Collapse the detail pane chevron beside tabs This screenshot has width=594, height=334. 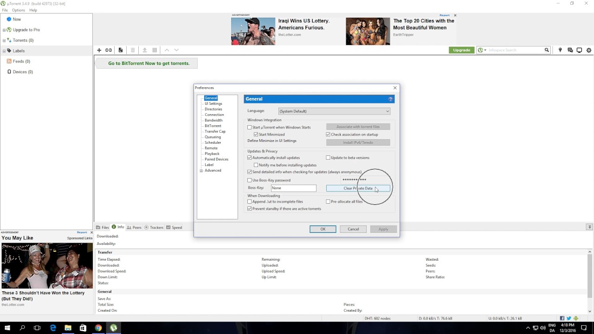pos(589,227)
